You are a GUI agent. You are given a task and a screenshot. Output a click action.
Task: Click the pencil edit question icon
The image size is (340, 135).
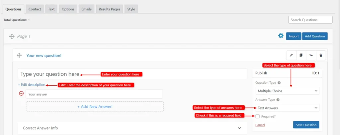click(x=291, y=55)
